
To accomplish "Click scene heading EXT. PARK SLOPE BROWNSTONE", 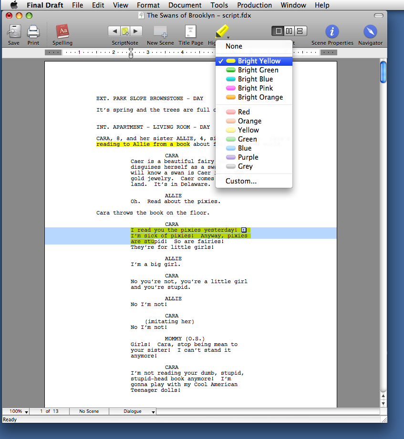I will coord(150,99).
